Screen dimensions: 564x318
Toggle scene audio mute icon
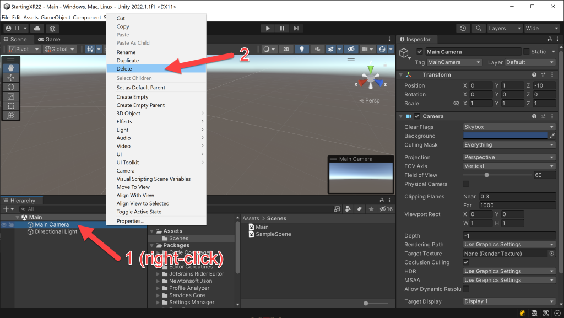(317, 49)
